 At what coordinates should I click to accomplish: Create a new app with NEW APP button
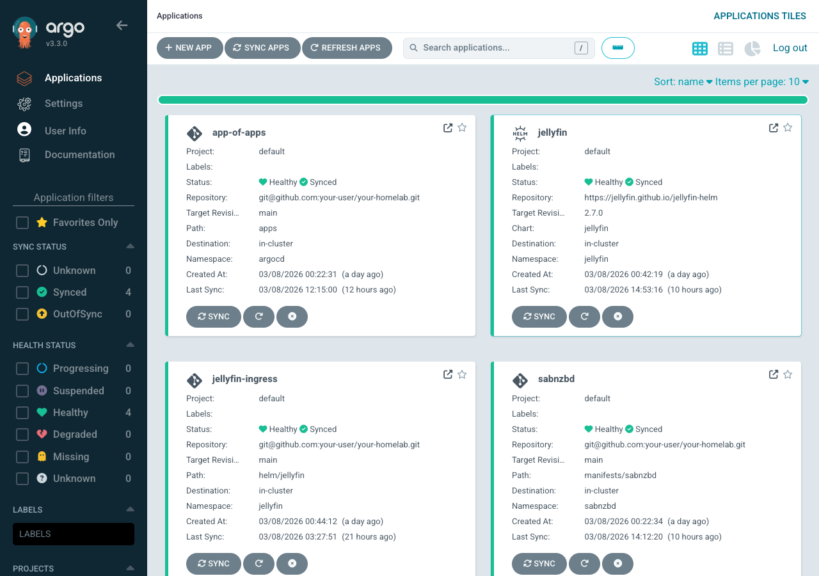(189, 48)
